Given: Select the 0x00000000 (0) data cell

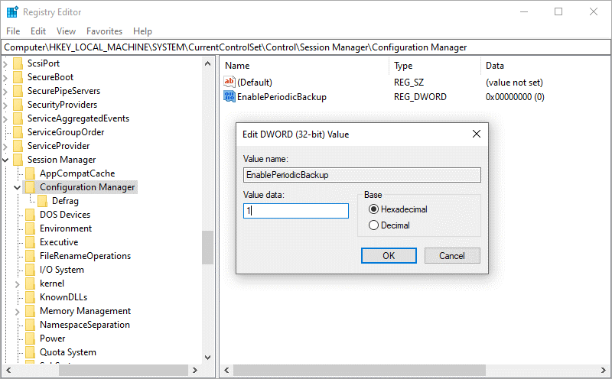Looking at the screenshot, I should [515, 97].
